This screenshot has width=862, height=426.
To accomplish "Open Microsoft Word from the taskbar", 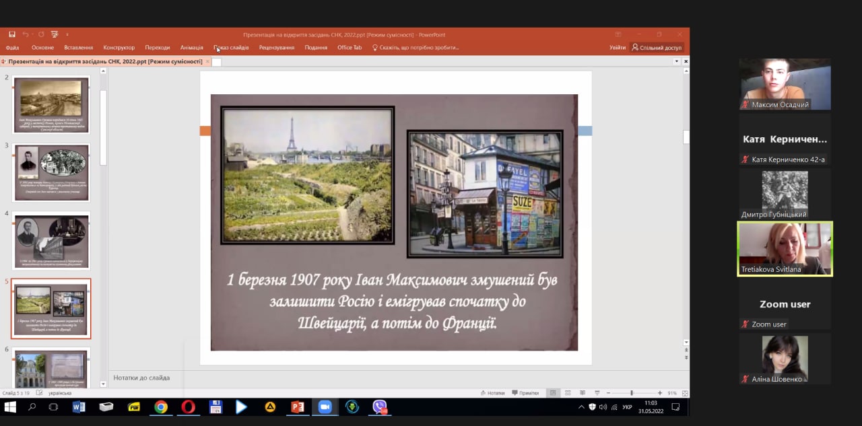I will [79, 407].
